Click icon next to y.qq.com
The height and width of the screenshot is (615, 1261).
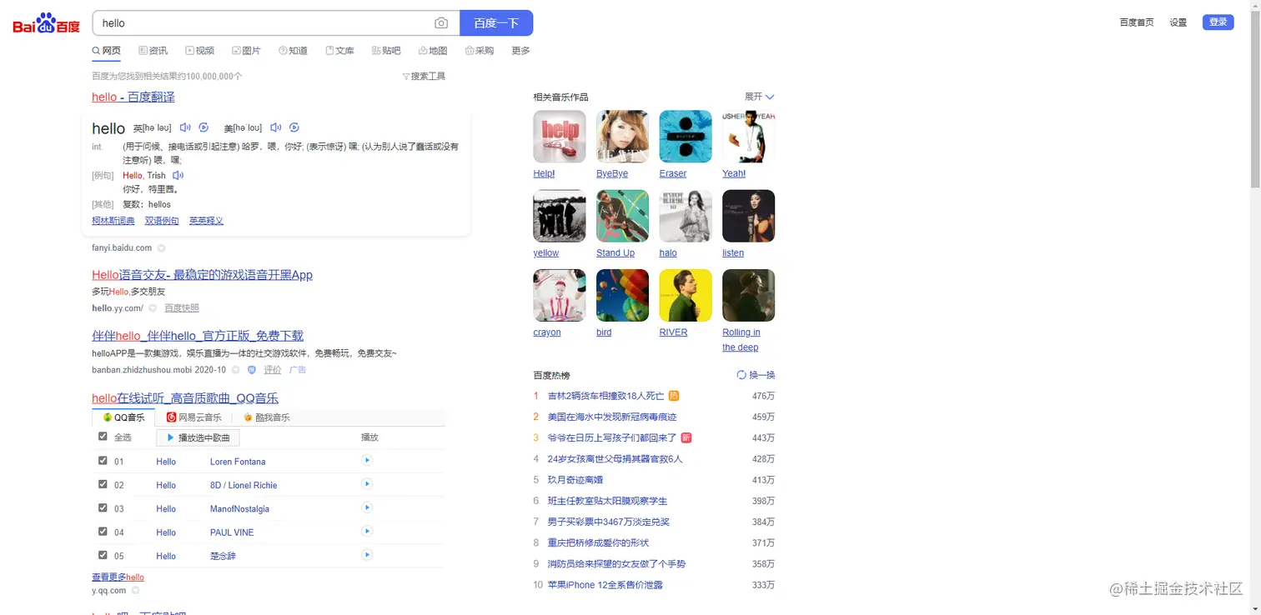135,591
